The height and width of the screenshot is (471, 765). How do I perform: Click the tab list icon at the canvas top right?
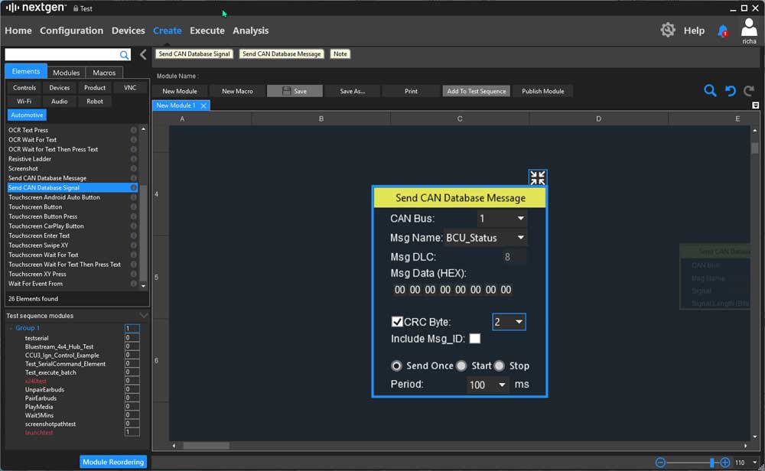(755, 106)
